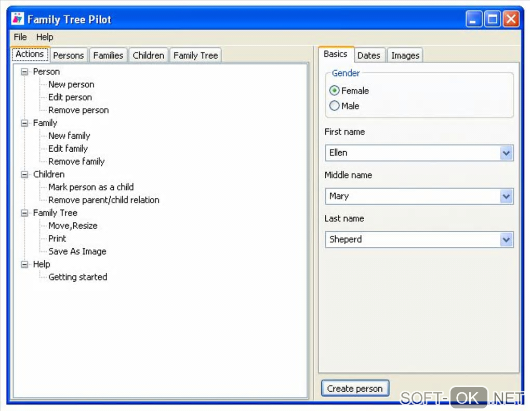Collapse the Family tree node
530x411 pixels.
click(24, 123)
